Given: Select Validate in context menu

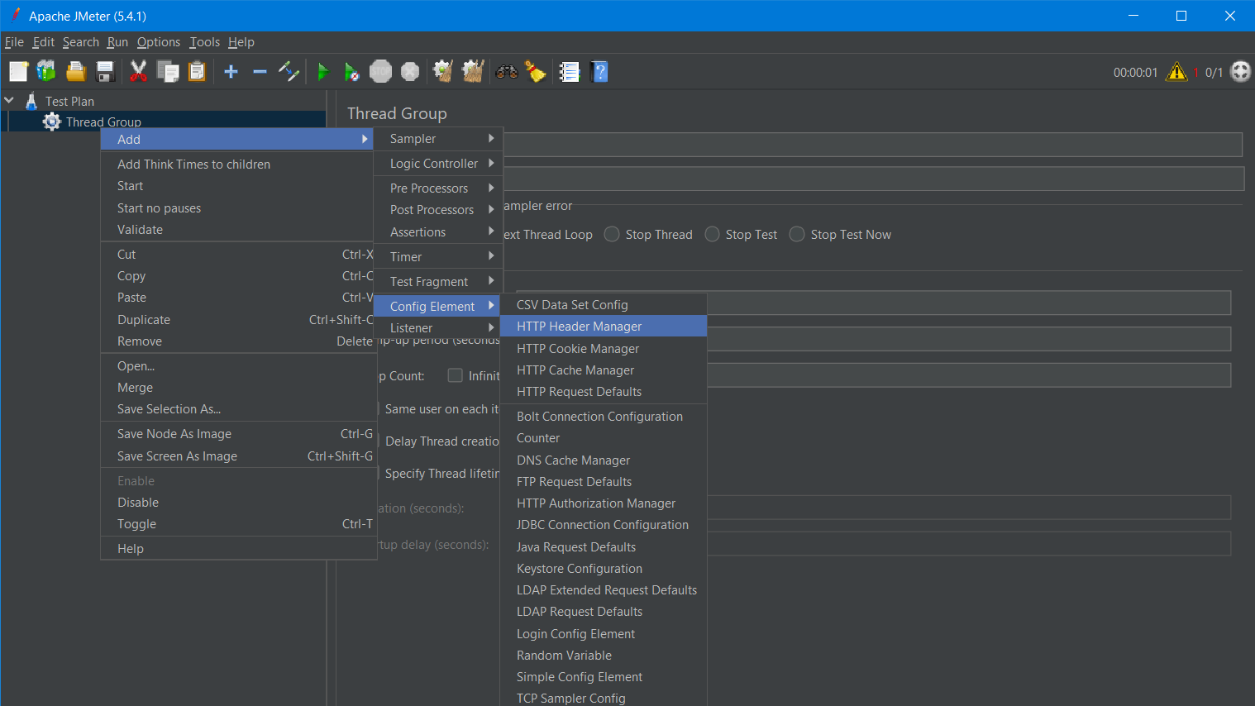Looking at the screenshot, I should pos(239,230).
